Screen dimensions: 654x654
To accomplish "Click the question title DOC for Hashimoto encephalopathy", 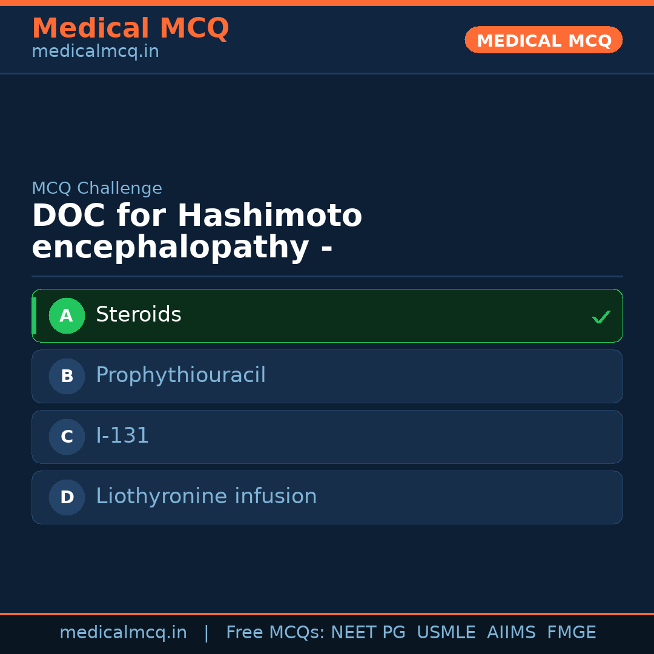I will click(197, 230).
